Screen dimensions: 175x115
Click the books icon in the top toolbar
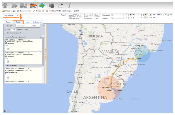51,5
